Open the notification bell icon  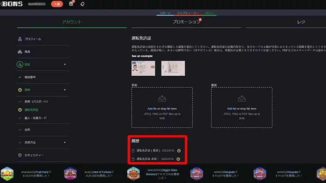pos(82,4)
